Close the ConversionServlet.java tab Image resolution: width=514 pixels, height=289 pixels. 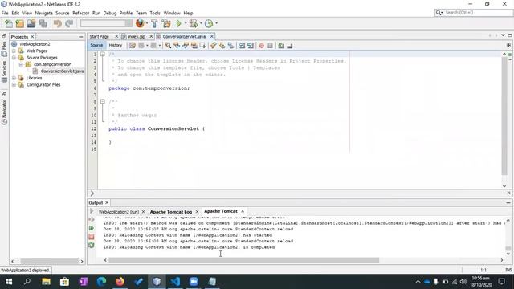(x=212, y=36)
